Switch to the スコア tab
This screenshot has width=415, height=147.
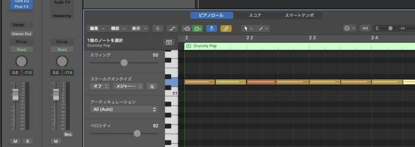[255, 15]
